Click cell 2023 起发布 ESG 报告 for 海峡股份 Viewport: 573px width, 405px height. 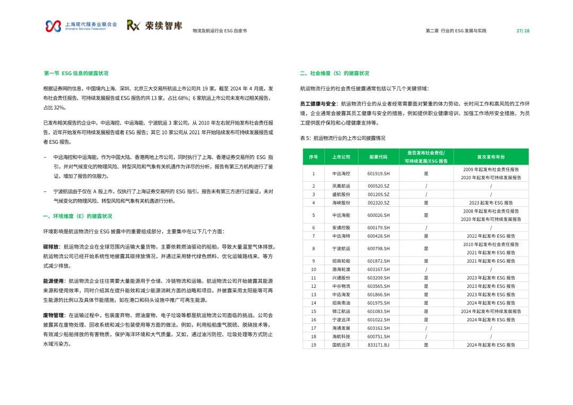[x=491, y=203]
